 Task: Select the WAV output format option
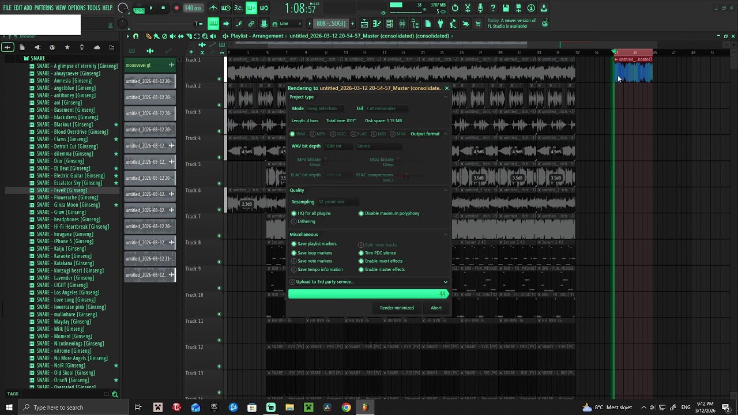298,134
